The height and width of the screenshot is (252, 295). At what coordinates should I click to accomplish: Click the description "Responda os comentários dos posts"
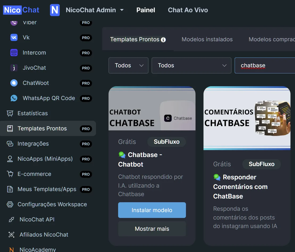[x=245, y=217]
